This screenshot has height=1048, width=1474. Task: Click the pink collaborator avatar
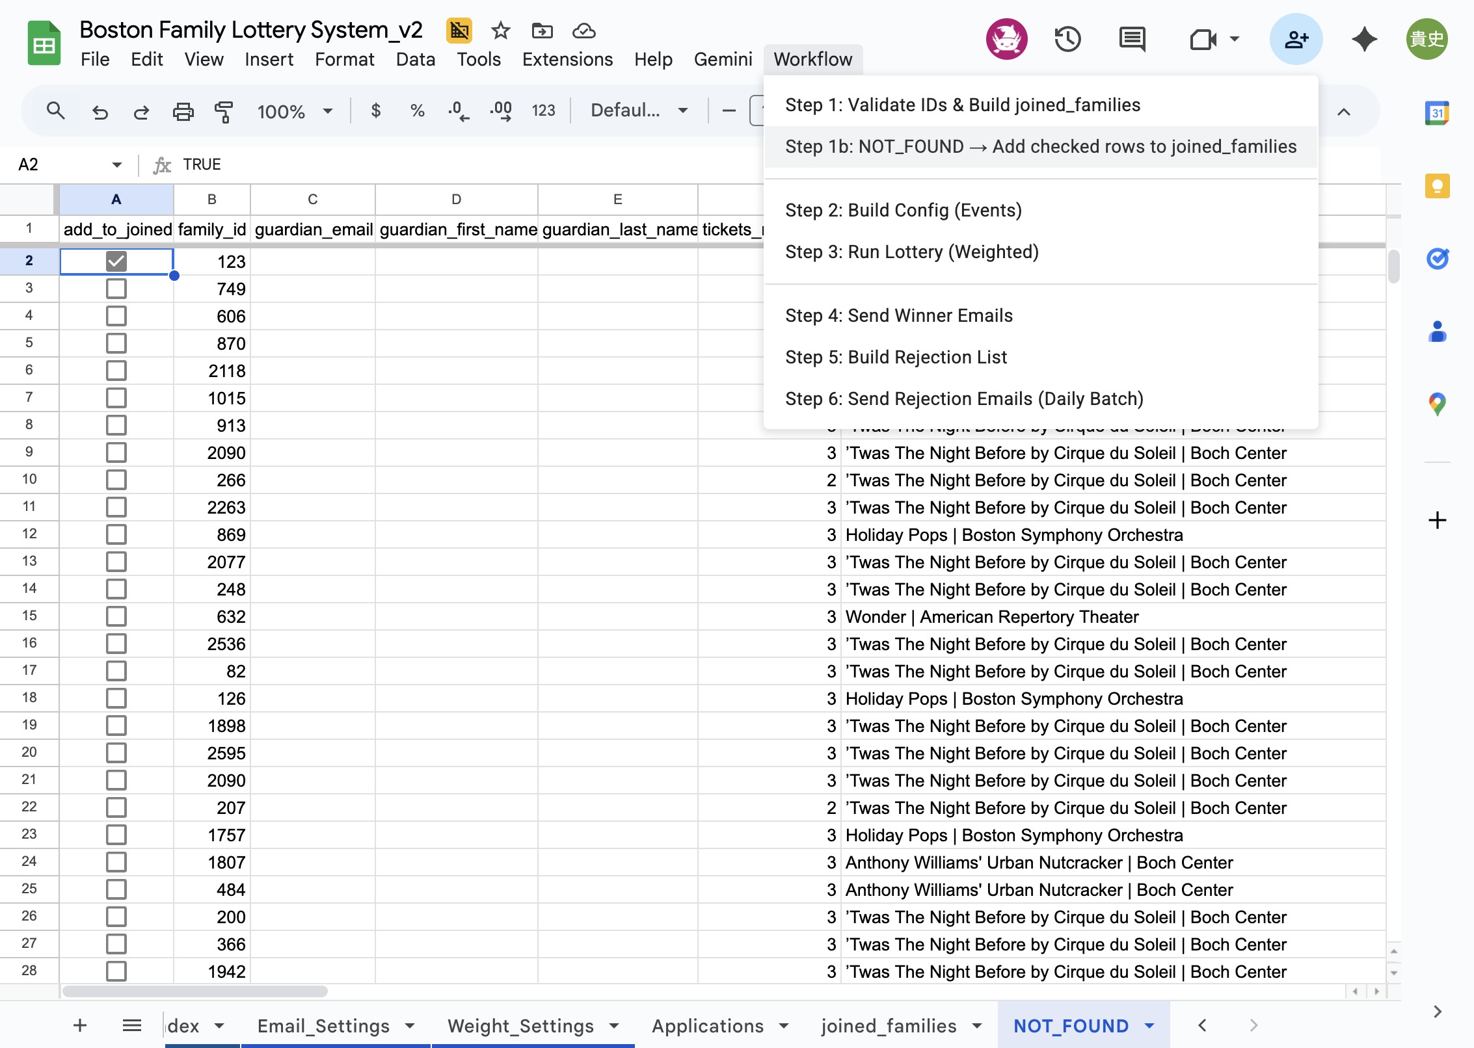[1006, 39]
